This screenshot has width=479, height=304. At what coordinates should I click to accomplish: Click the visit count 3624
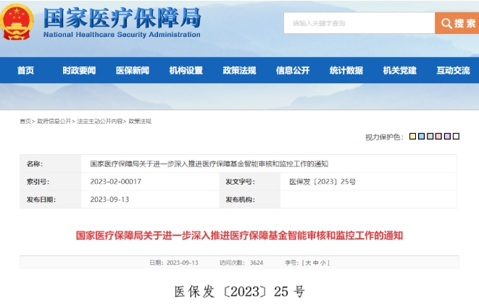click(257, 263)
